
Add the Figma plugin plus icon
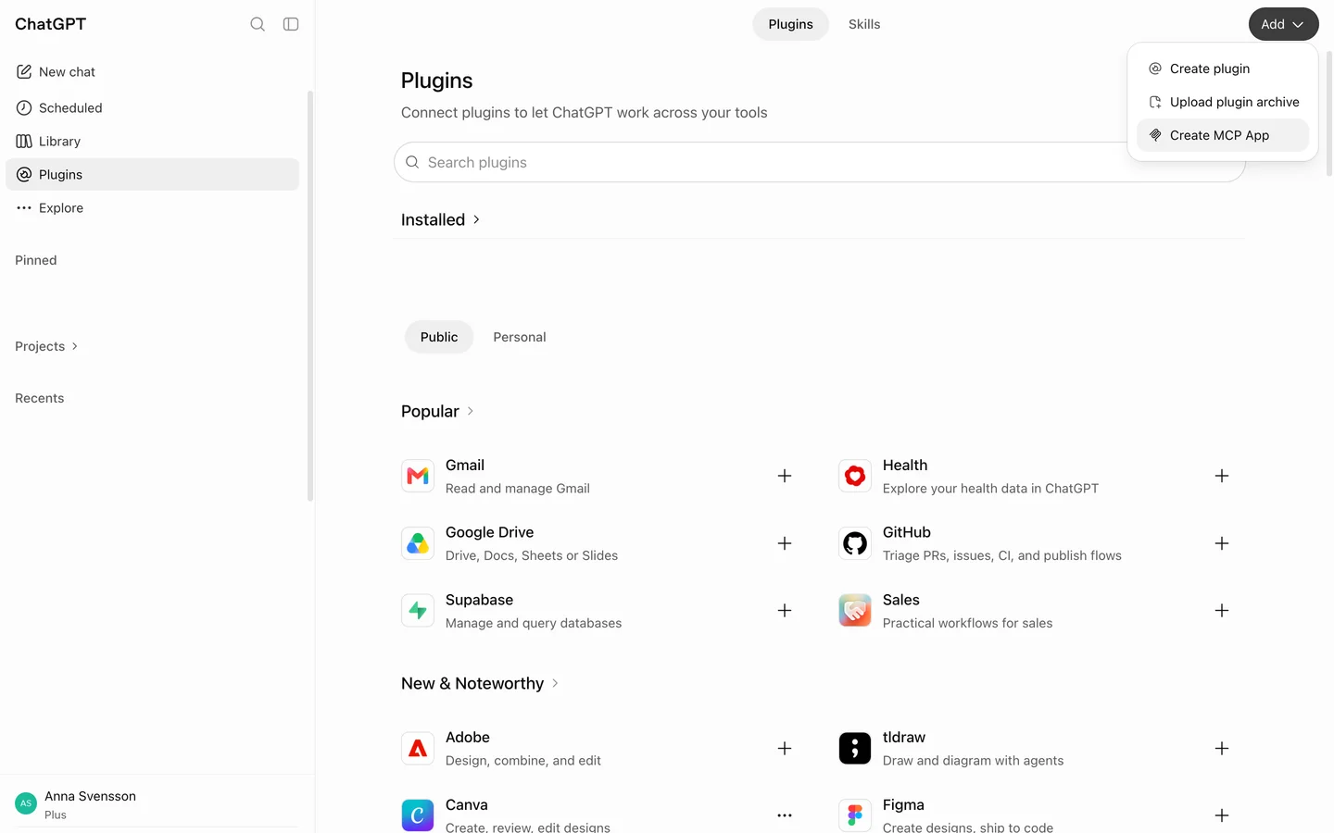1222,815
